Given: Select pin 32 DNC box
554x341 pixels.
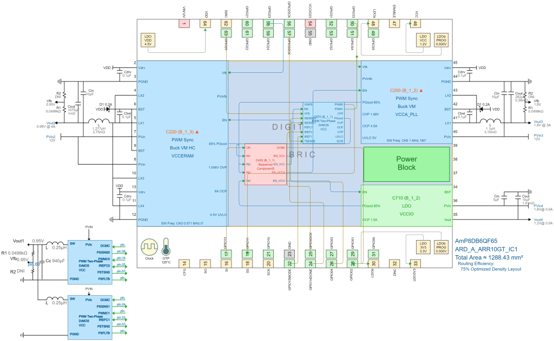Looking at the screenshot, I should 394,263.
